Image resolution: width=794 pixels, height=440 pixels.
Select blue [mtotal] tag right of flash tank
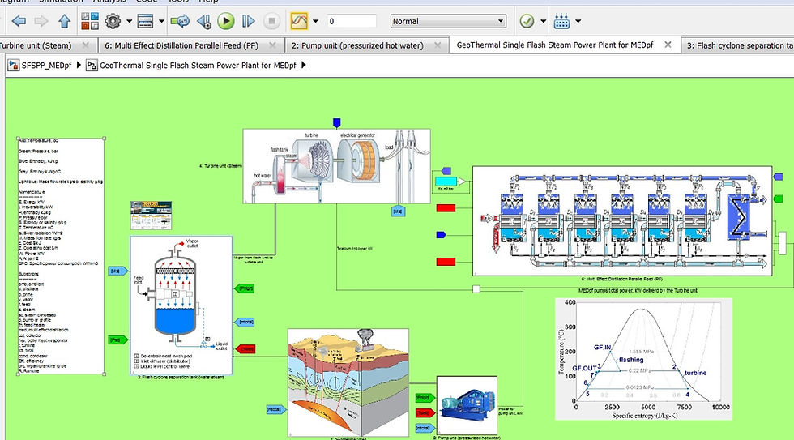tap(245, 322)
